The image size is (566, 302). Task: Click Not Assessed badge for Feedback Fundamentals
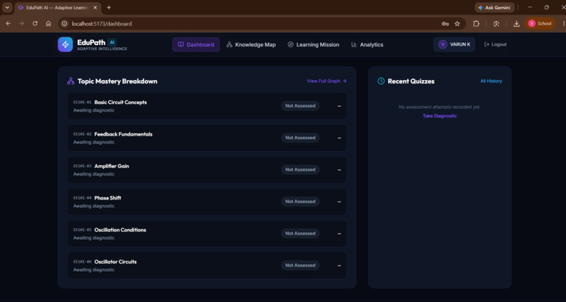pyautogui.click(x=301, y=138)
